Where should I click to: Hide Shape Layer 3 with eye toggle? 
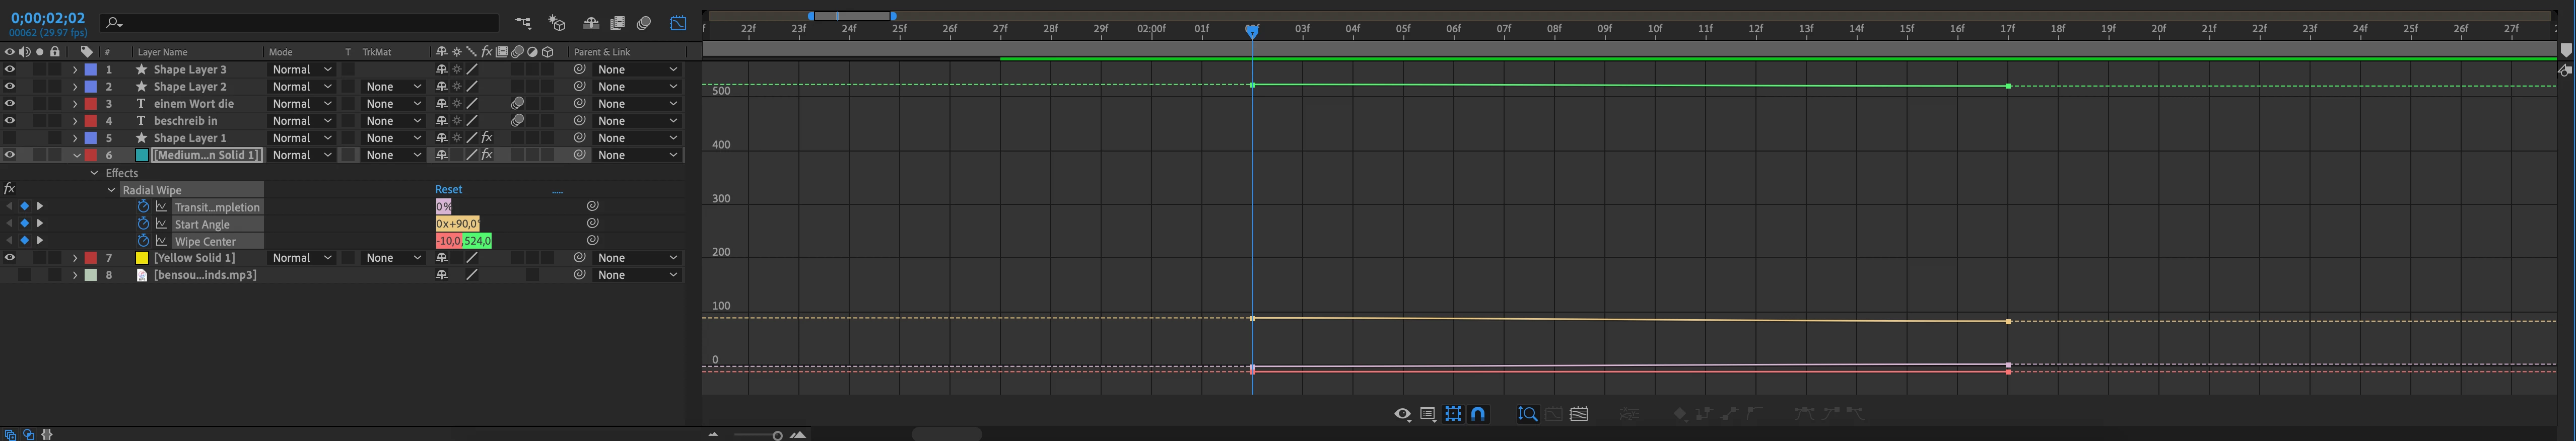pyautogui.click(x=10, y=70)
